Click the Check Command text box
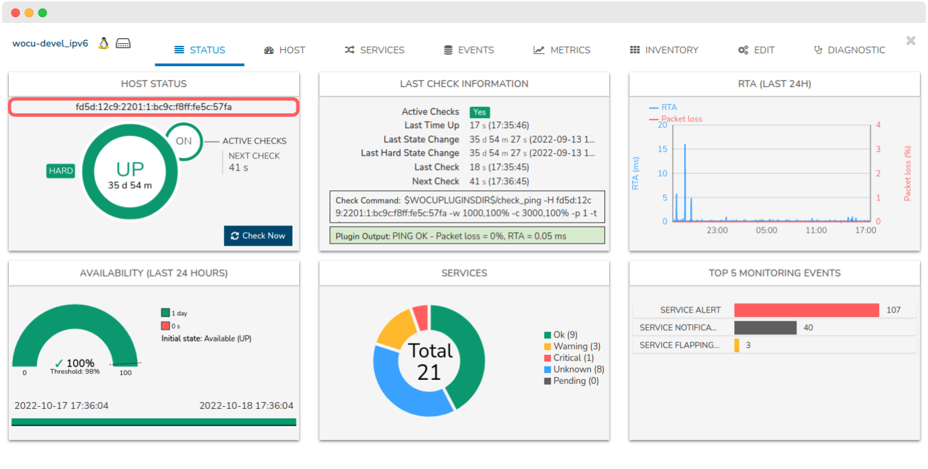 click(x=467, y=207)
